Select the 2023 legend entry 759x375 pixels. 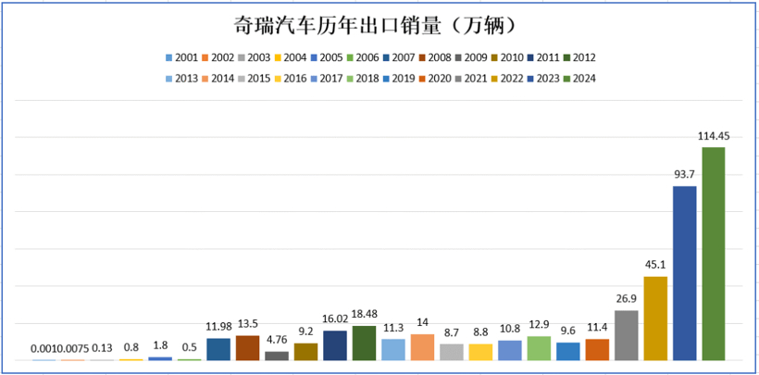(543, 79)
